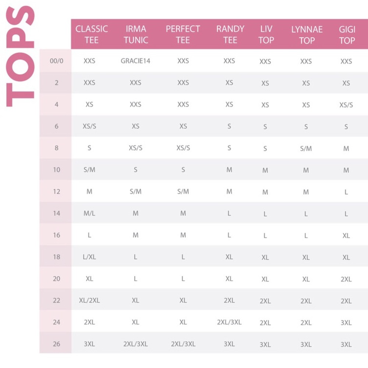Select size 26 row label
The image size is (368, 368).
click(57, 344)
